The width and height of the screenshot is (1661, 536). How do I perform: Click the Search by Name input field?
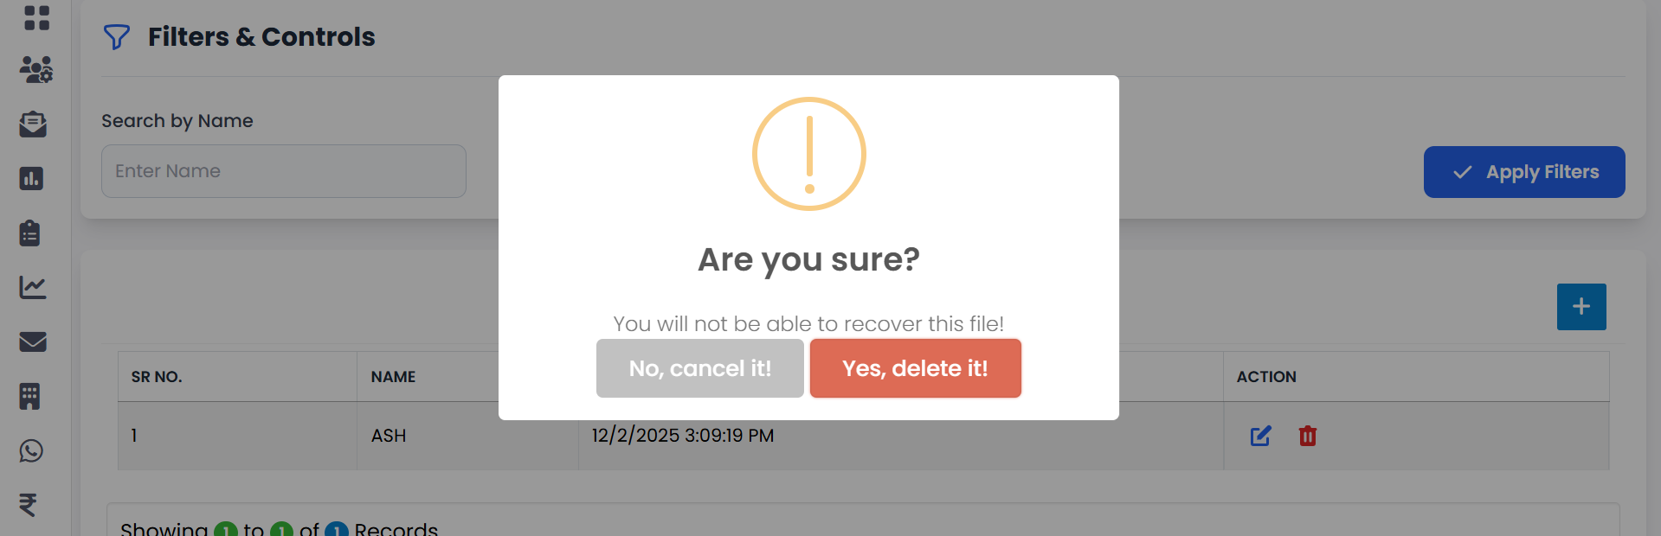pyautogui.click(x=284, y=171)
